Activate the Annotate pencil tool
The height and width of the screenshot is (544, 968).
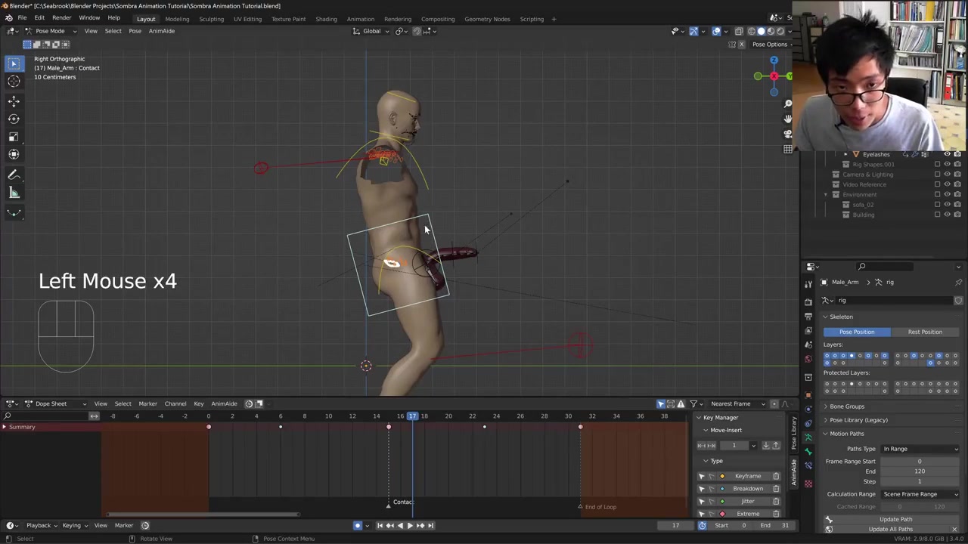click(14, 175)
